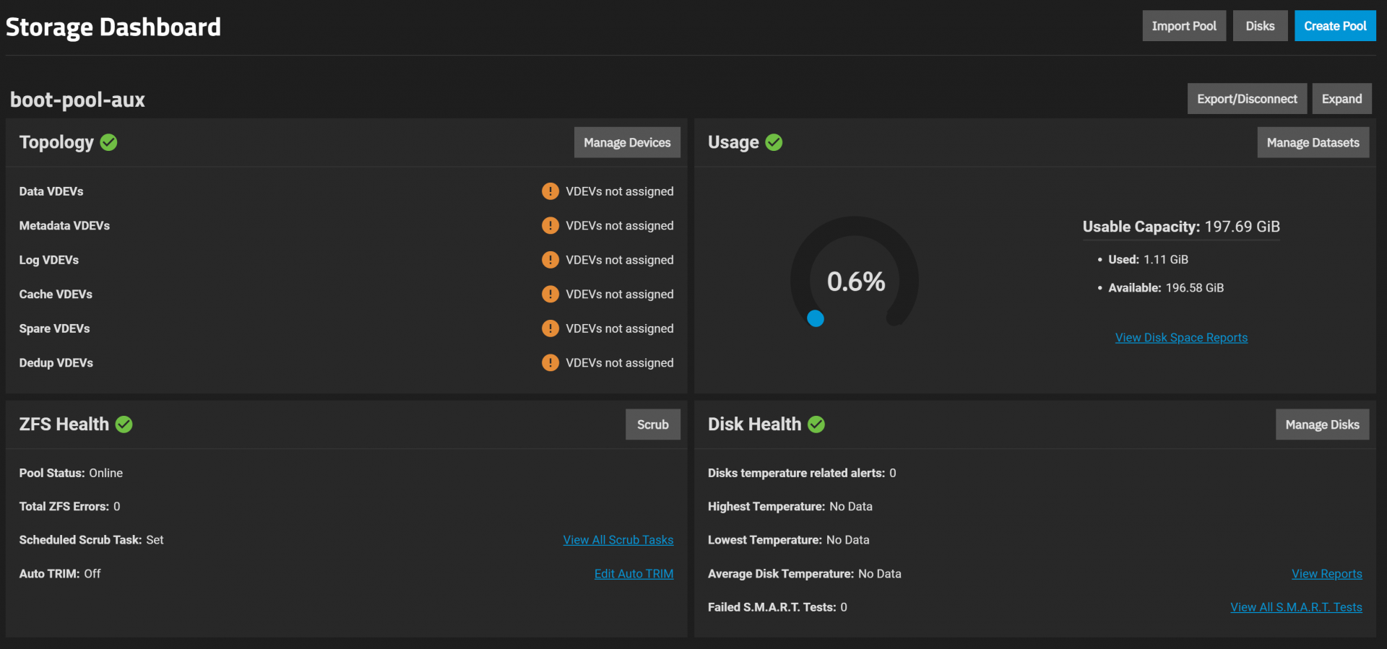Click the orange warning icon for Cache VDEVs

[x=550, y=294]
